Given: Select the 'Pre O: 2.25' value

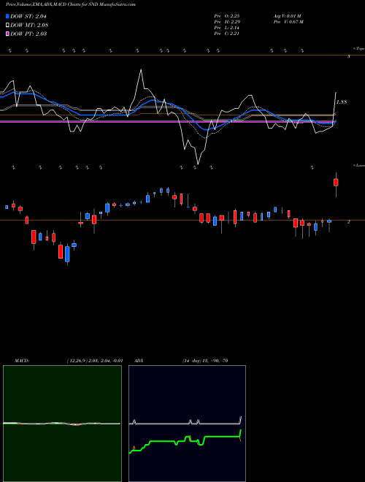Looking at the screenshot, I should point(227,16).
